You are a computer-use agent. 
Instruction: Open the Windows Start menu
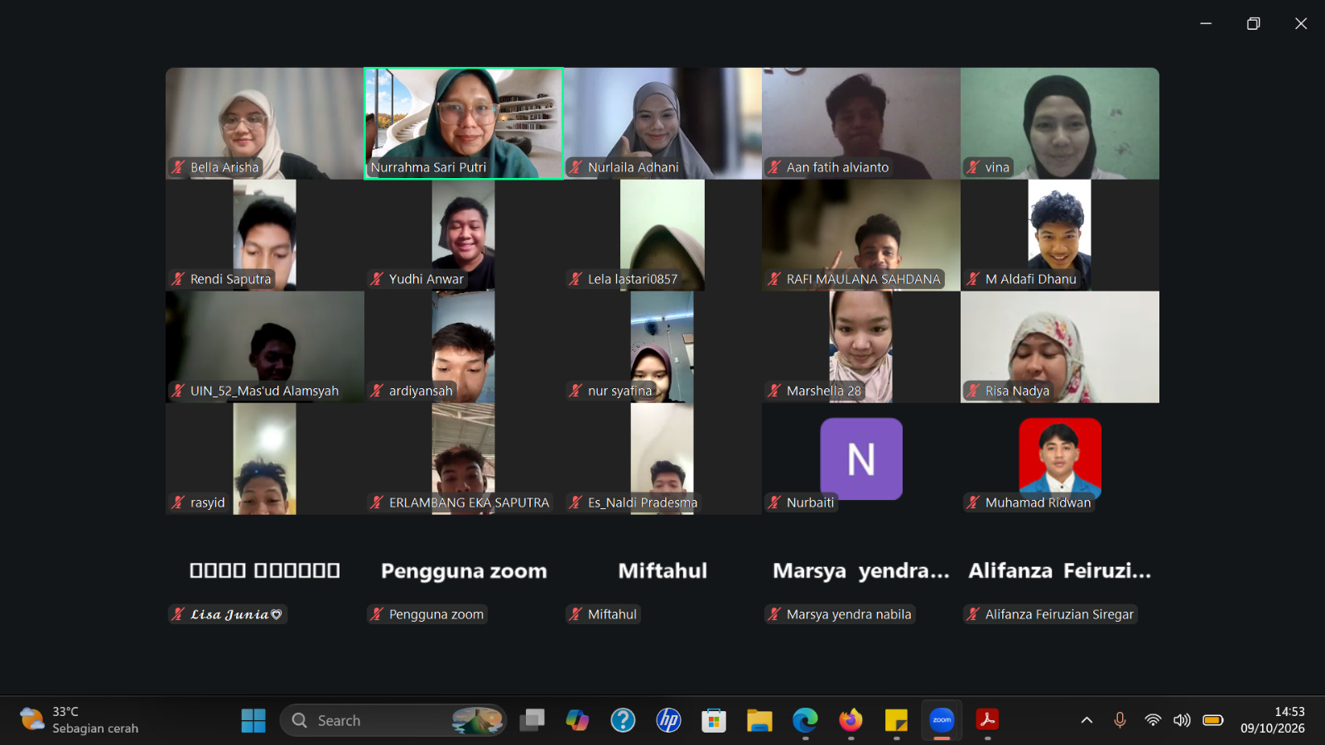[253, 721]
